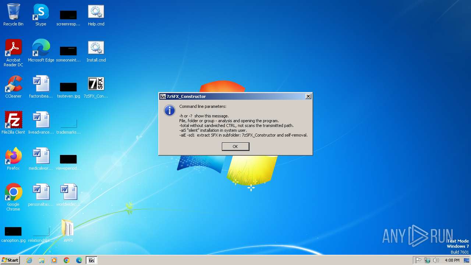This screenshot has height=265, width=471.
Task: Click the 7zSFX taskbar button
Action: 92,260
